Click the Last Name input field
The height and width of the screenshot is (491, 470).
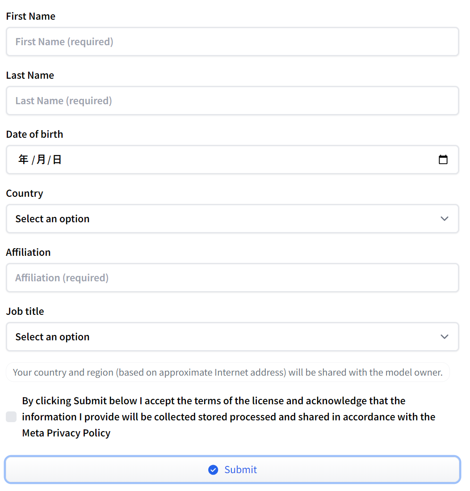(232, 100)
